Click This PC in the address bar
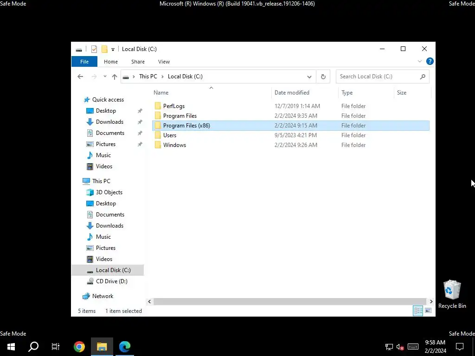Viewport: 475px width, 356px height. point(148,76)
